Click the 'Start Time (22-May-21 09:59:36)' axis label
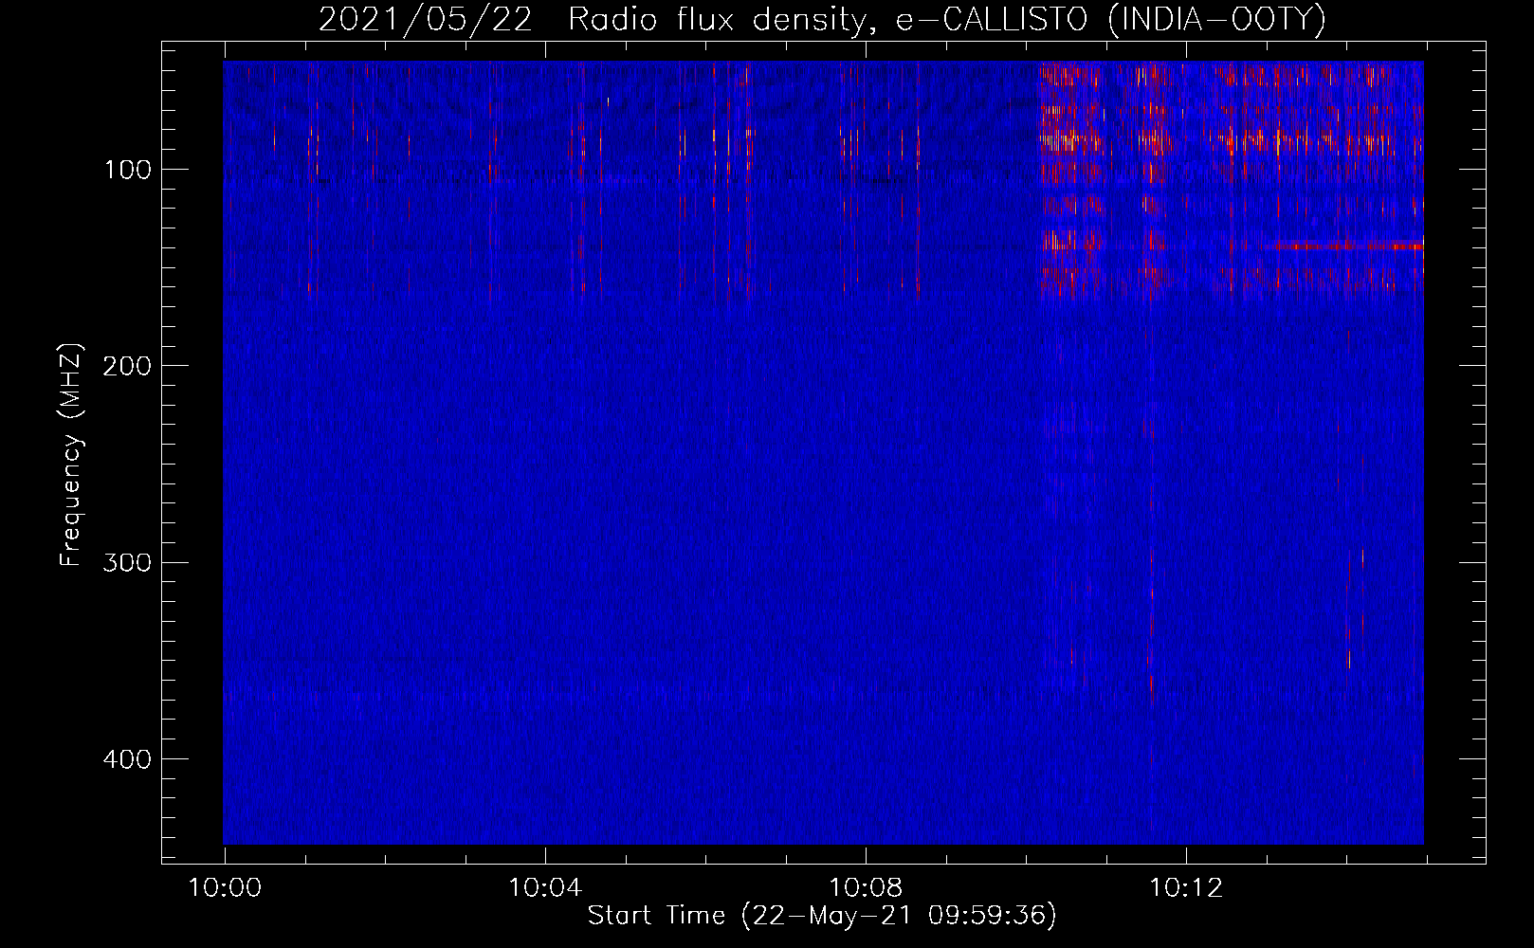1534x948 pixels. point(822,916)
